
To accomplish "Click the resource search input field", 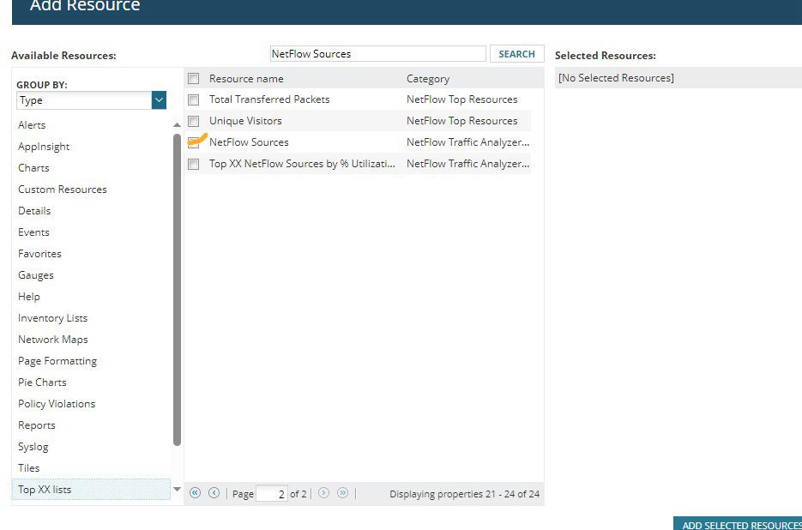I will click(378, 54).
